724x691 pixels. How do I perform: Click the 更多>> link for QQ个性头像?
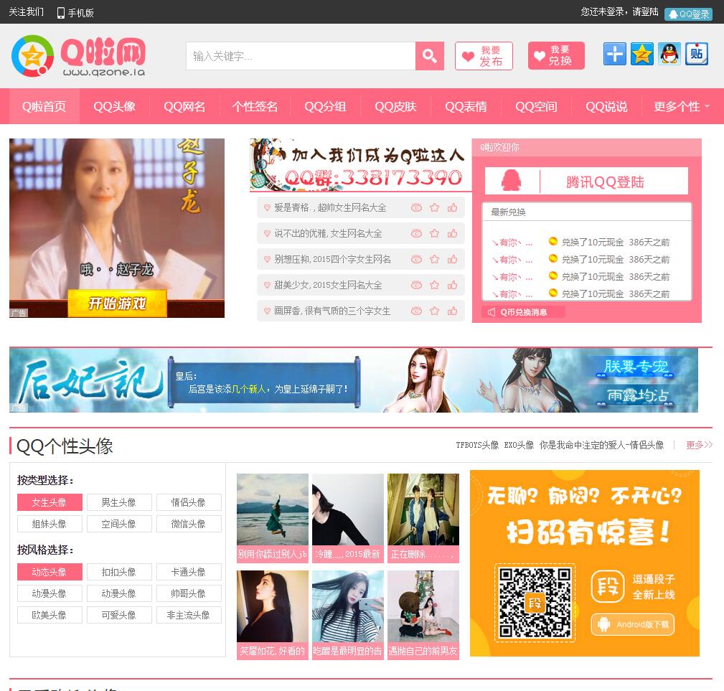(699, 445)
